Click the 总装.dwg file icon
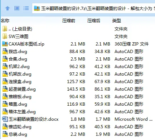This screenshot has height=139, width=155. point(5,134)
